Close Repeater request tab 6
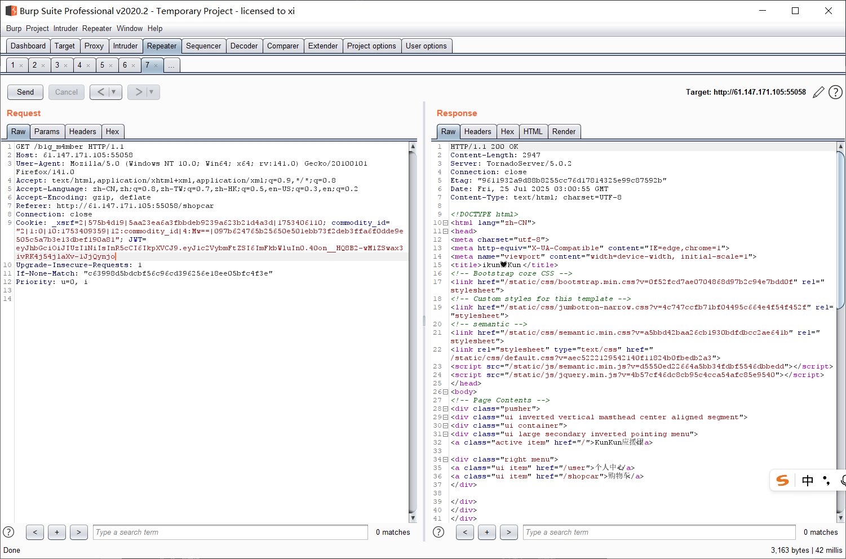Screen dimensions: 846x559 133,66
